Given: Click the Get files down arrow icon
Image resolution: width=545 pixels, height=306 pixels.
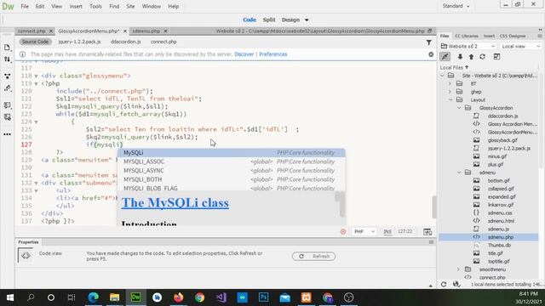Looking at the screenshot, I should tap(460, 57).
